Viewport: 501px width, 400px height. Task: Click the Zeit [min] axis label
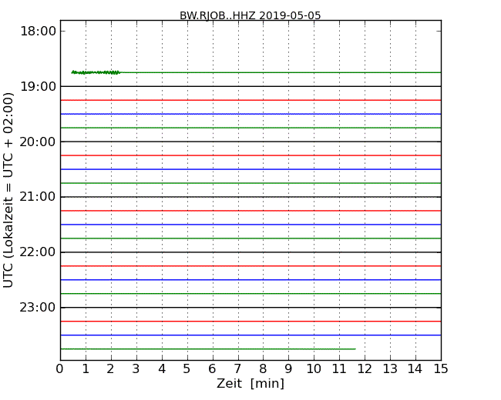[250, 383]
